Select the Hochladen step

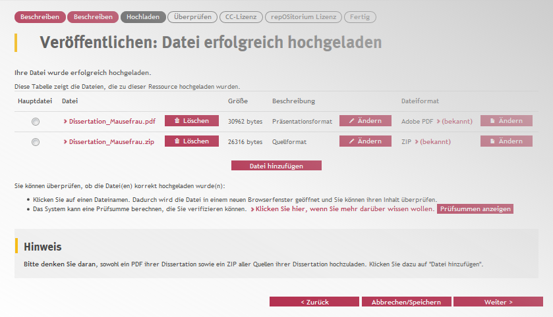pos(143,17)
